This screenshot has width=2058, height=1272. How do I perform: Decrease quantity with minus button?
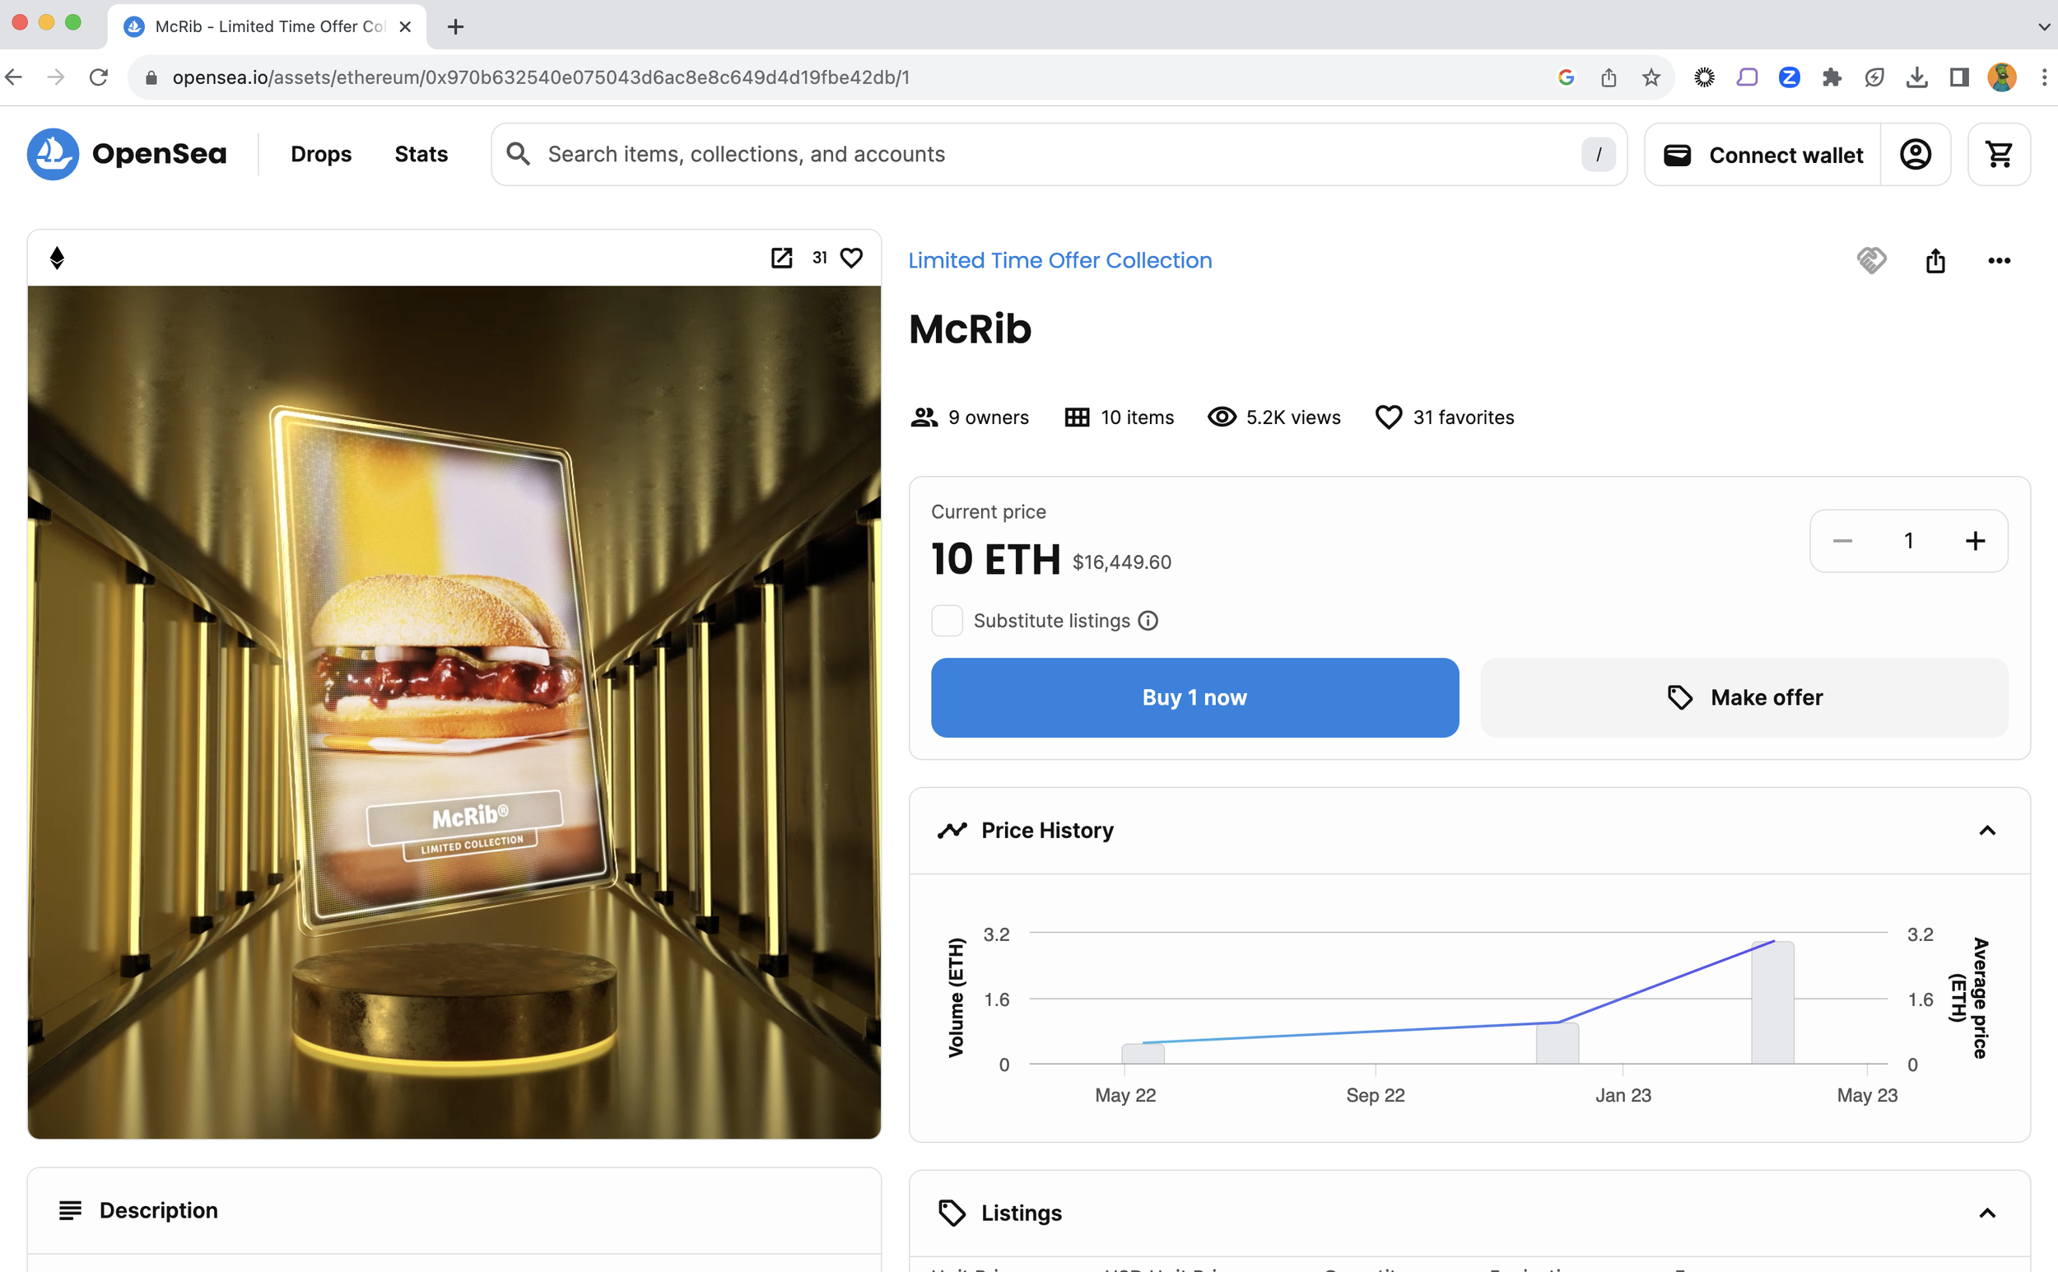[x=1841, y=541]
